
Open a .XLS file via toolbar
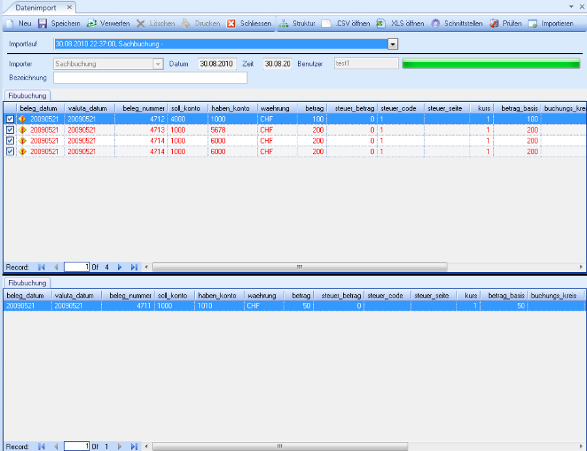pos(380,23)
